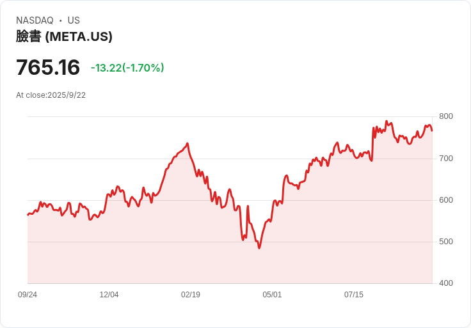Click the 02/19 date on x-axis
Screen dimensions: 471x328
191,295
